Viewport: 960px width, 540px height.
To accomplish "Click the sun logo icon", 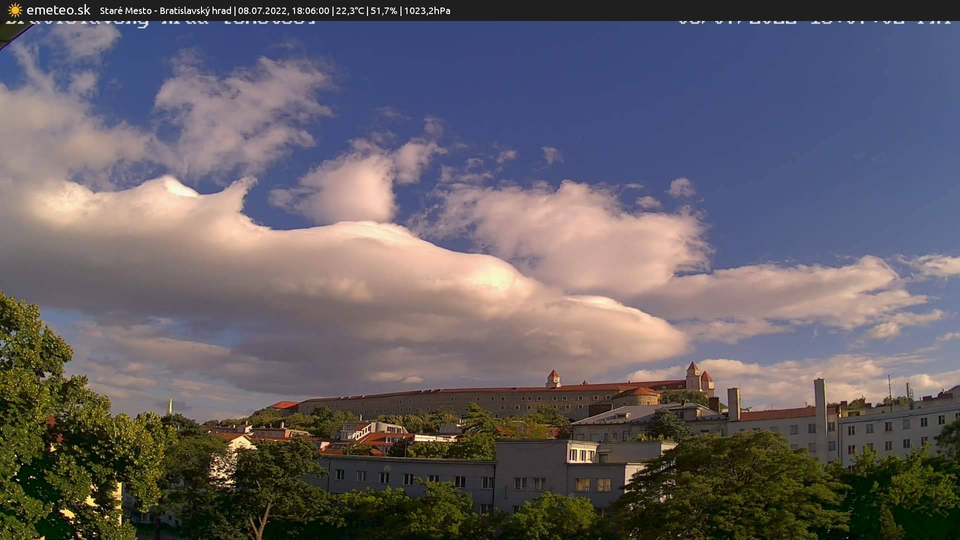I will point(15,10).
